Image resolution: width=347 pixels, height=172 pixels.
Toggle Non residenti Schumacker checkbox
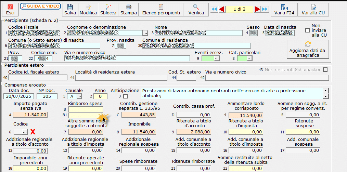[325, 70]
